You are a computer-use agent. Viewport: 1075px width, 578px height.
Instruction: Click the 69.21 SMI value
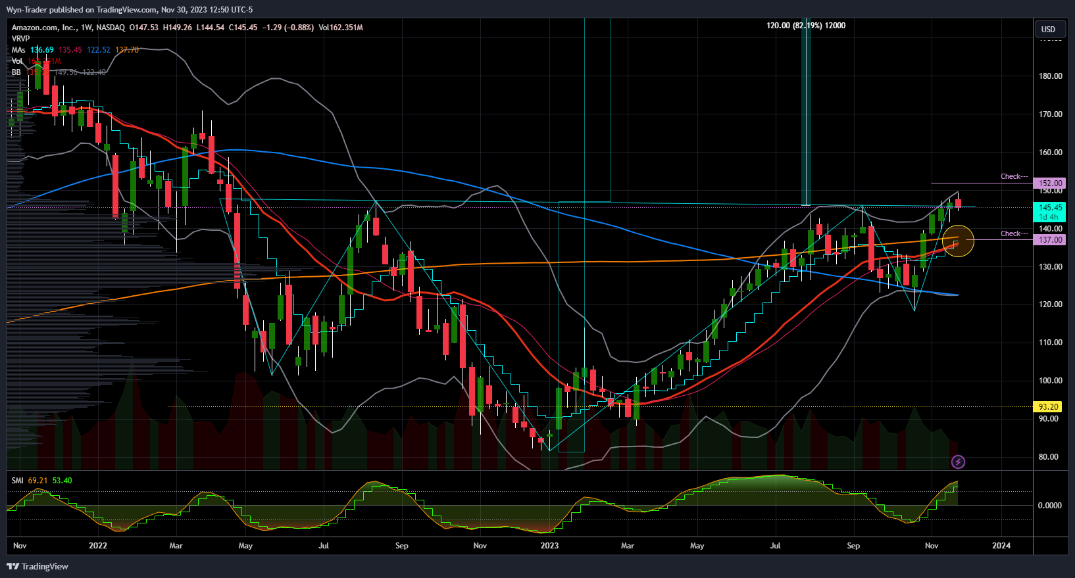38,481
